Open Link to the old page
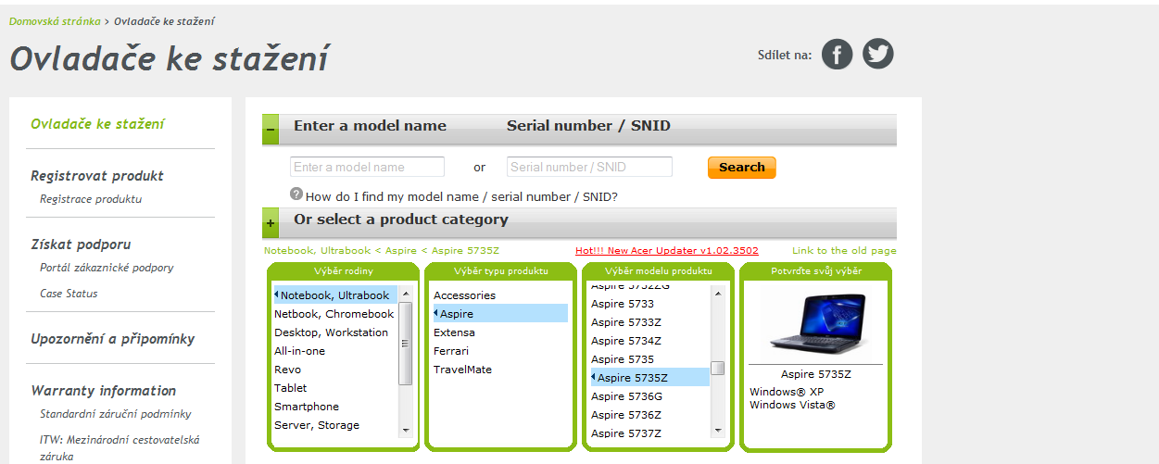The width and height of the screenshot is (1159, 464). pyautogui.click(x=844, y=251)
